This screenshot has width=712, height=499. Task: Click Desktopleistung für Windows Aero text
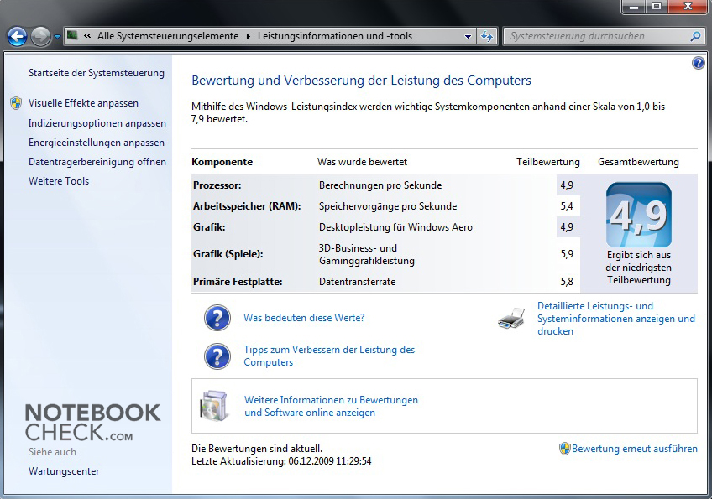pos(395,227)
